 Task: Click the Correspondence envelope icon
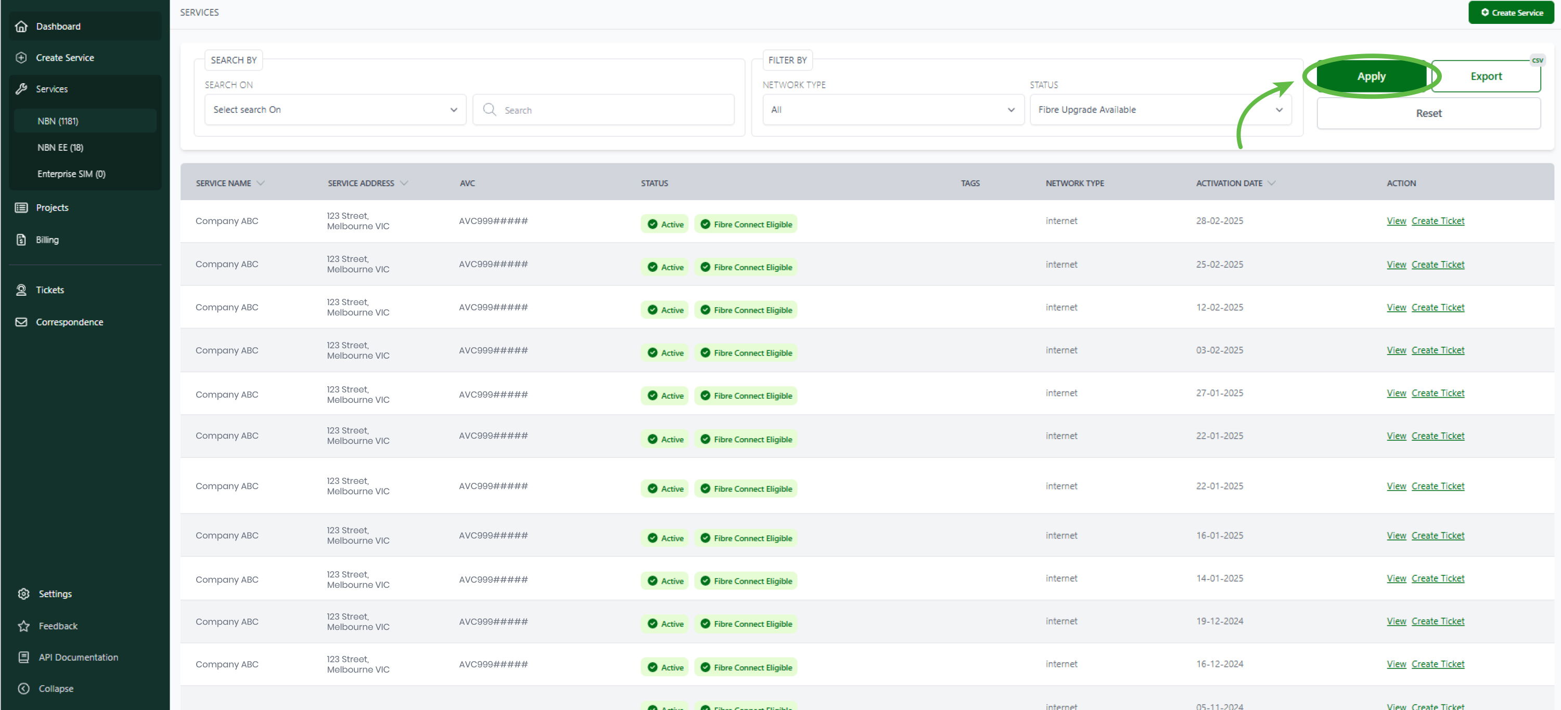21,322
